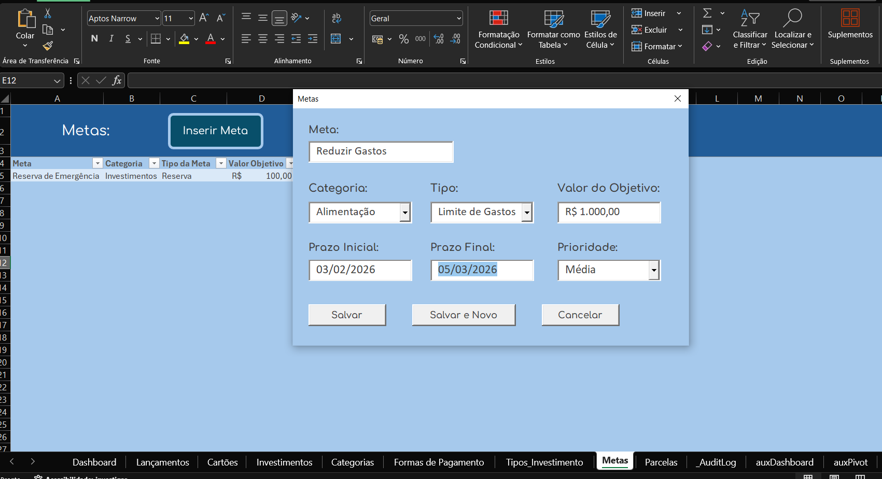Increase font size with the larger A icon
This screenshot has height=479, width=882.
(204, 18)
